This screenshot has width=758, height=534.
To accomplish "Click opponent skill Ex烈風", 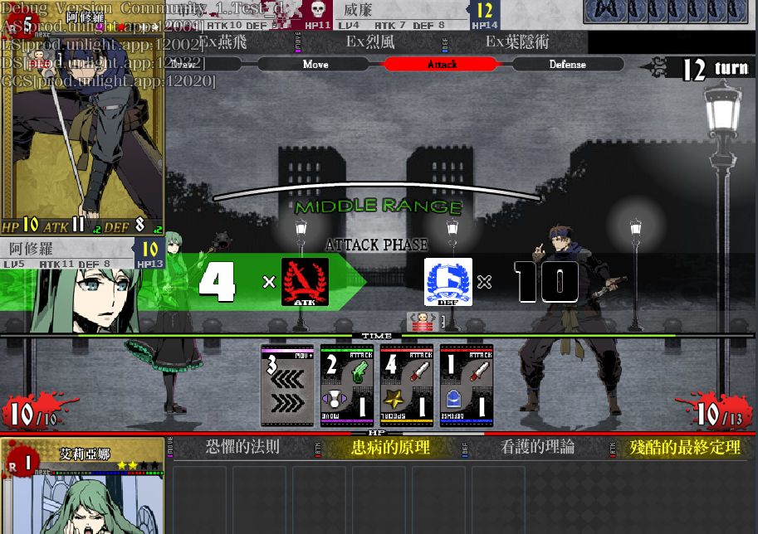I will [x=370, y=42].
